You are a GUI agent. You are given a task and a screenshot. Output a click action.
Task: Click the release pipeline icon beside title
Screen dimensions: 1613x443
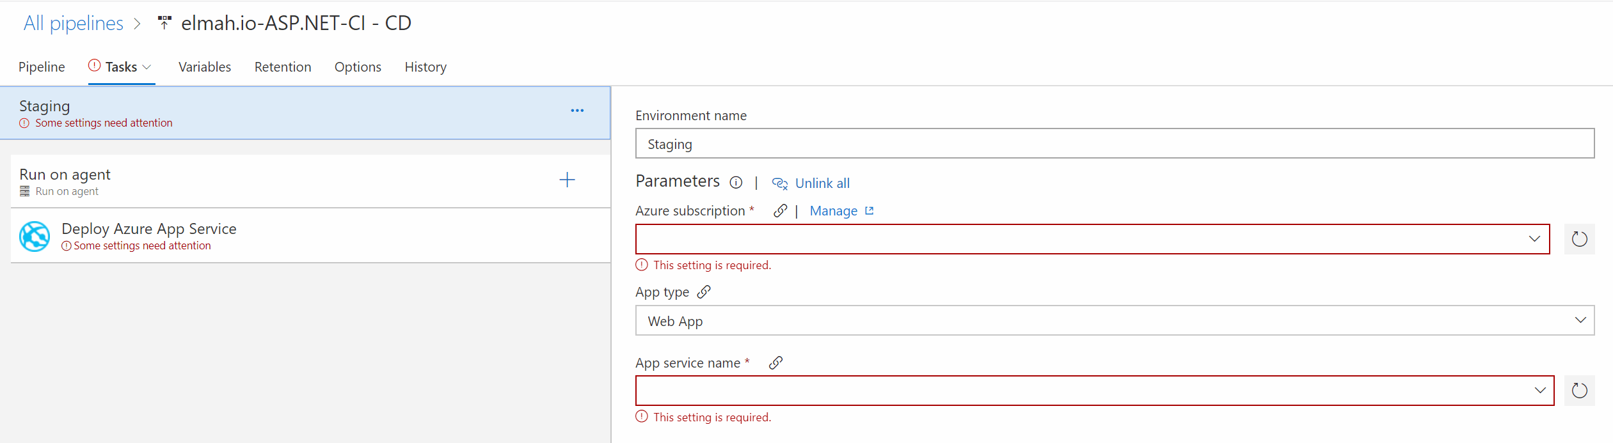pos(164,23)
